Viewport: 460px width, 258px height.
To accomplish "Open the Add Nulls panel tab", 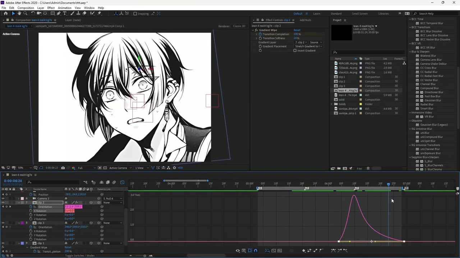I will pyautogui.click(x=305, y=20).
